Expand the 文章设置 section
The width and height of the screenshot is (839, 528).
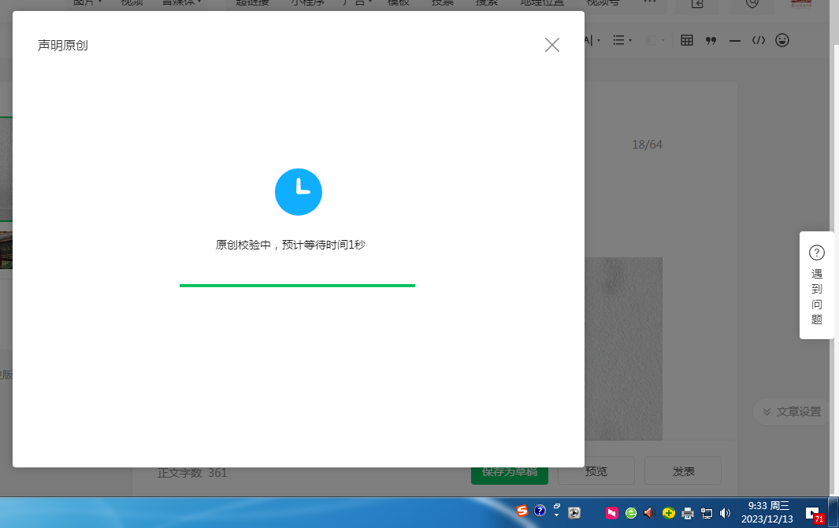coord(792,412)
